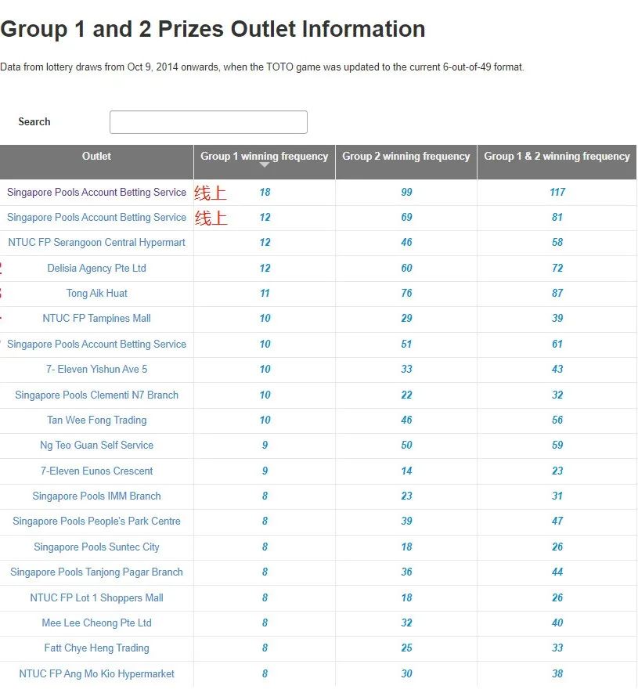Select Singapore Pools People's Park Centre
This screenshot has width=638, height=693.
[96, 522]
